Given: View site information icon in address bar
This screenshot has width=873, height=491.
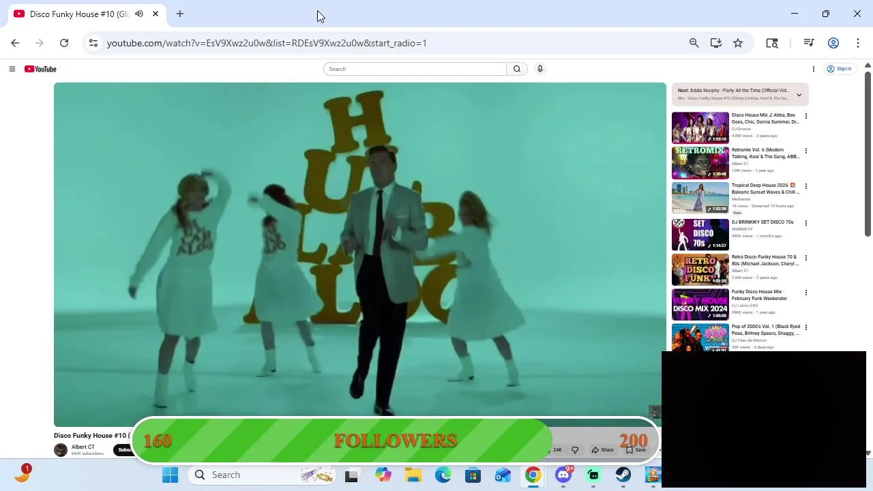Looking at the screenshot, I should (x=93, y=43).
